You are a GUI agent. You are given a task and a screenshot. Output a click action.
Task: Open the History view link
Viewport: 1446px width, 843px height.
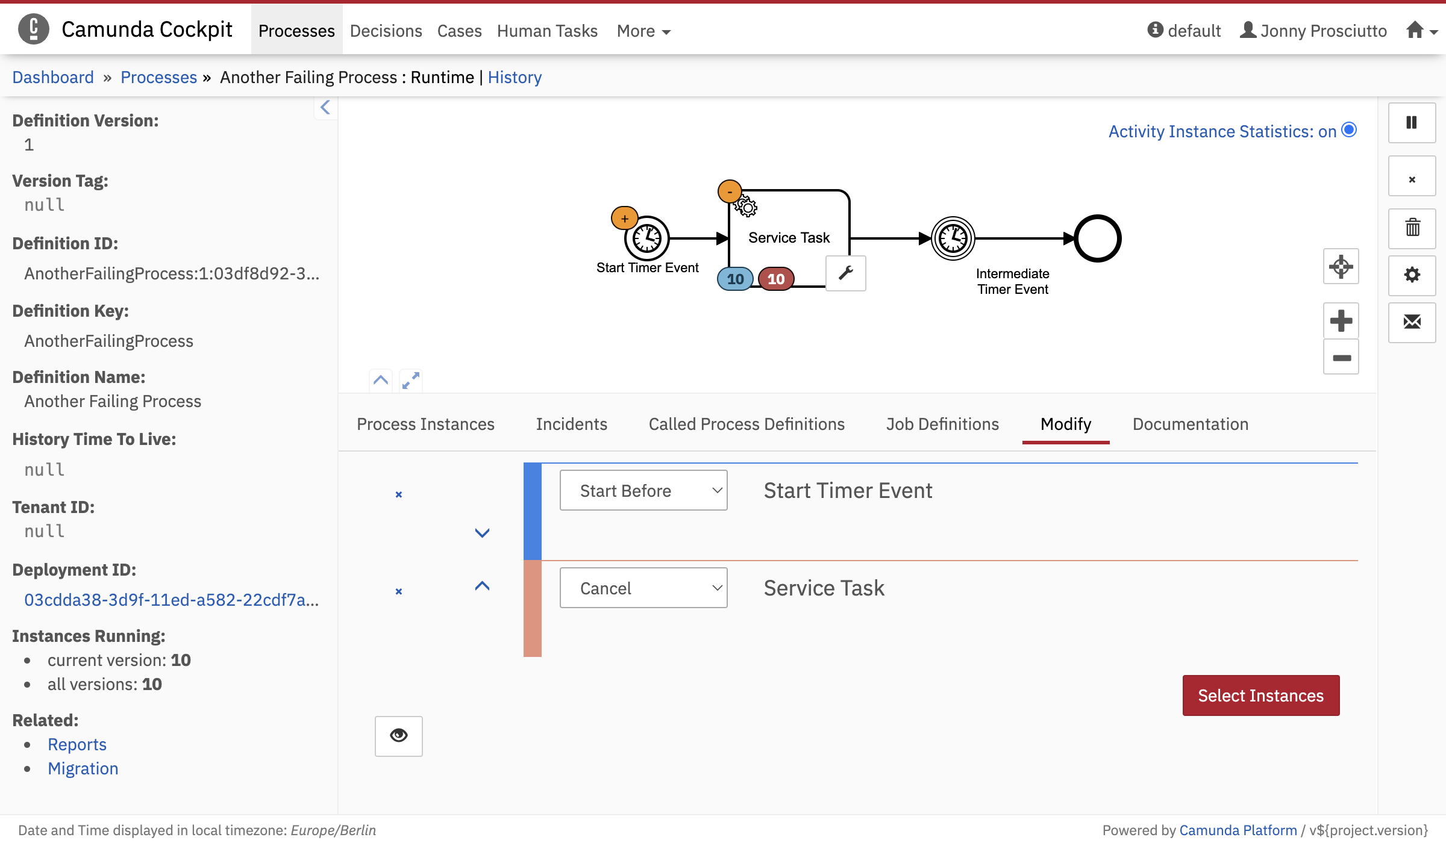[515, 77]
